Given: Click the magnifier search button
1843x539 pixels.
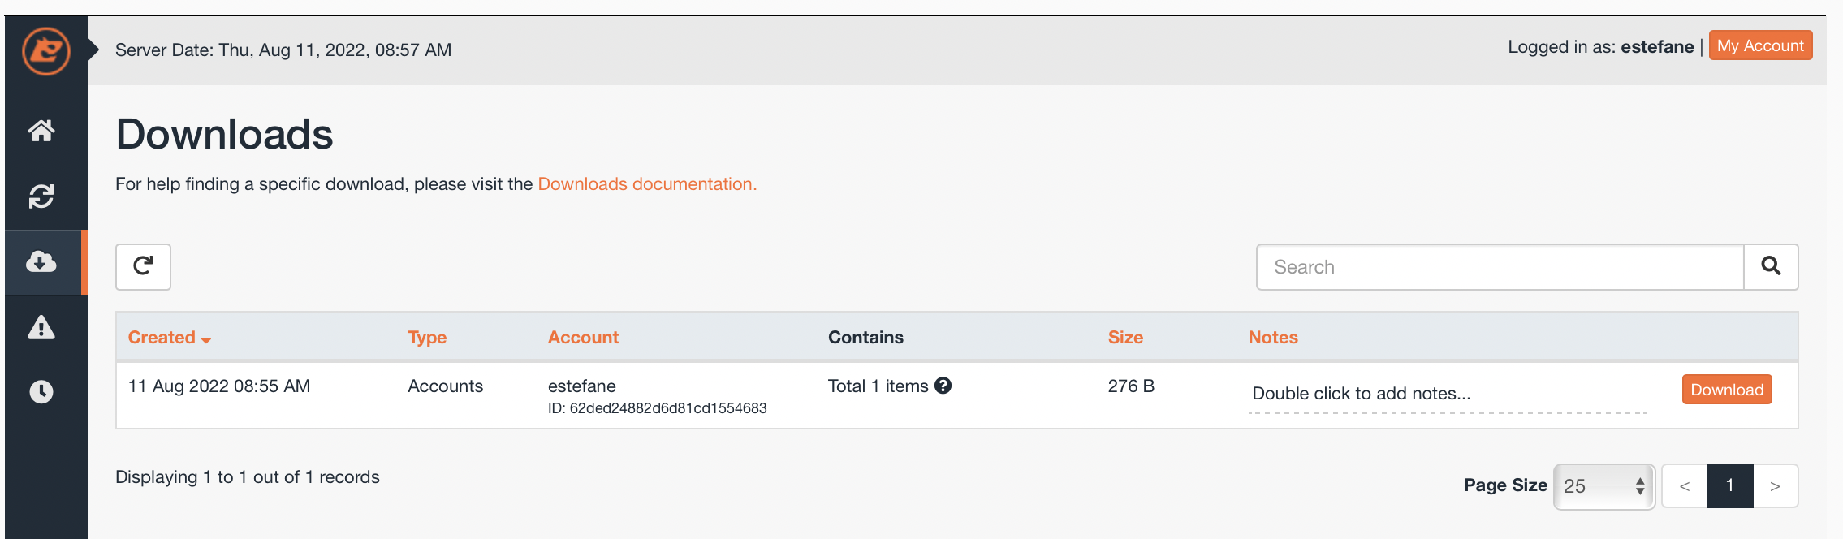Looking at the screenshot, I should (1771, 266).
